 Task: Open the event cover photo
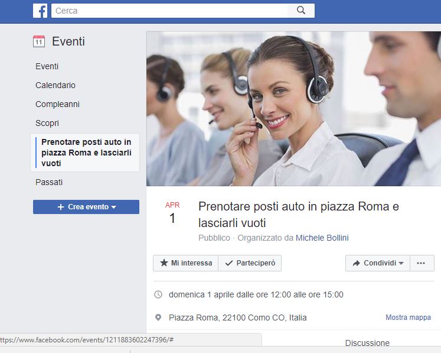tap(293, 109)
